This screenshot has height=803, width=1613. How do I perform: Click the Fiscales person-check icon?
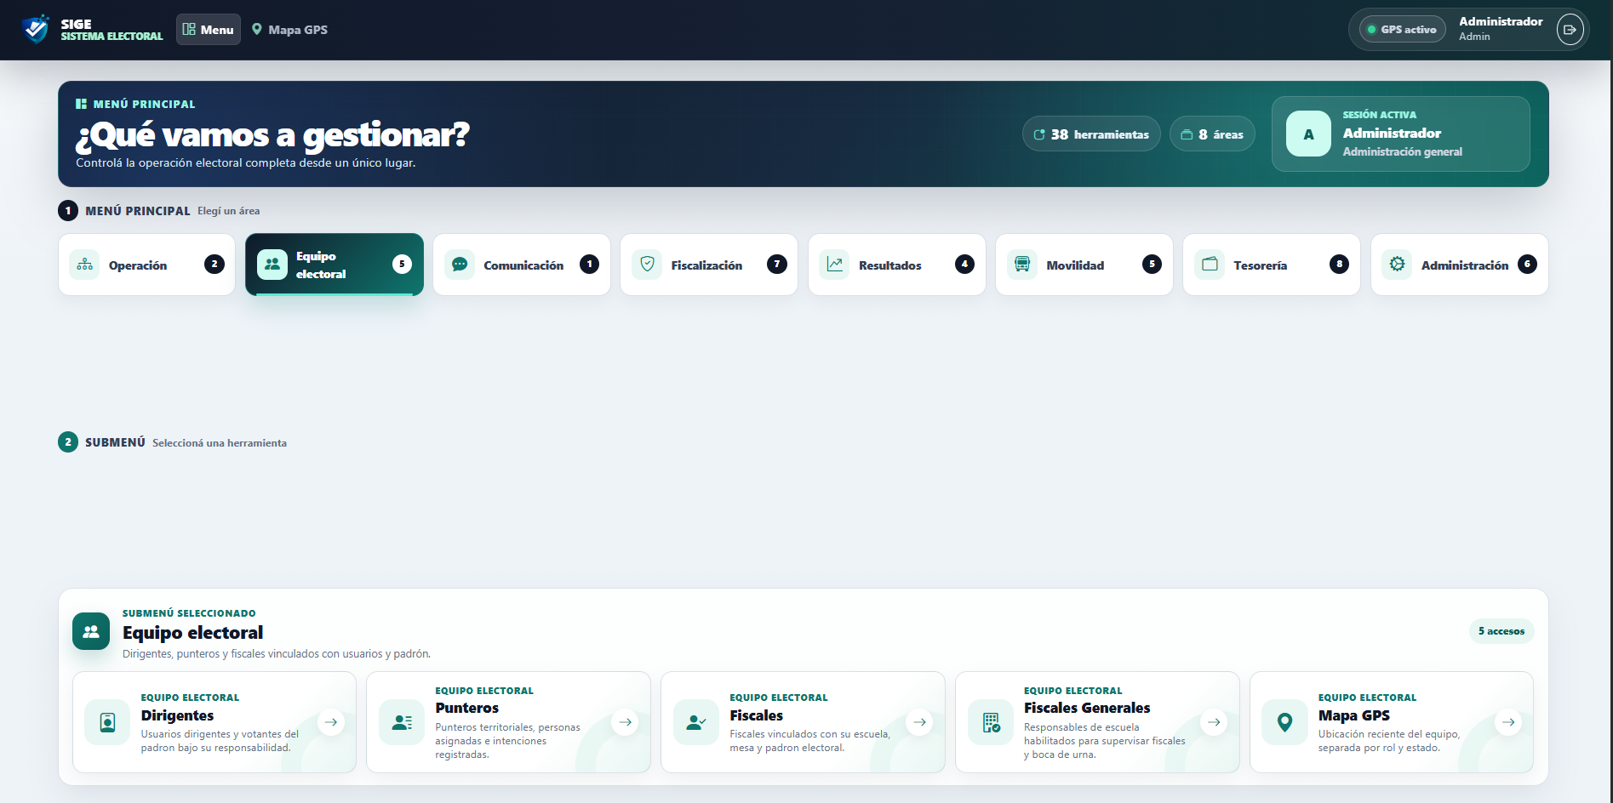(696, 722)
